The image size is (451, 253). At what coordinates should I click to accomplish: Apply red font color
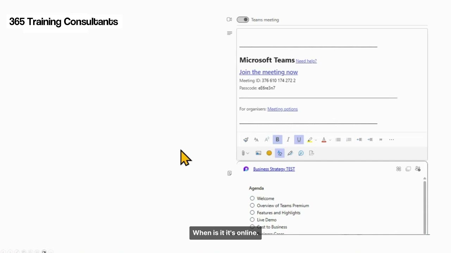point(324,140)
